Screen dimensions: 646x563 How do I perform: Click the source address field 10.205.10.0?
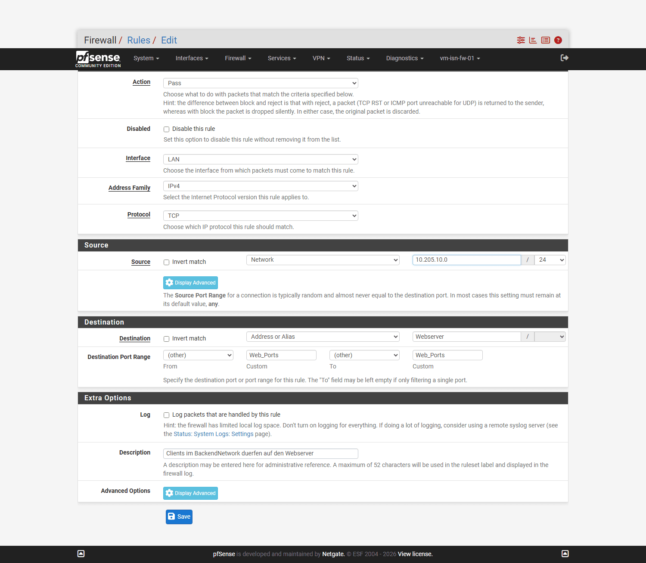[467, 260]
